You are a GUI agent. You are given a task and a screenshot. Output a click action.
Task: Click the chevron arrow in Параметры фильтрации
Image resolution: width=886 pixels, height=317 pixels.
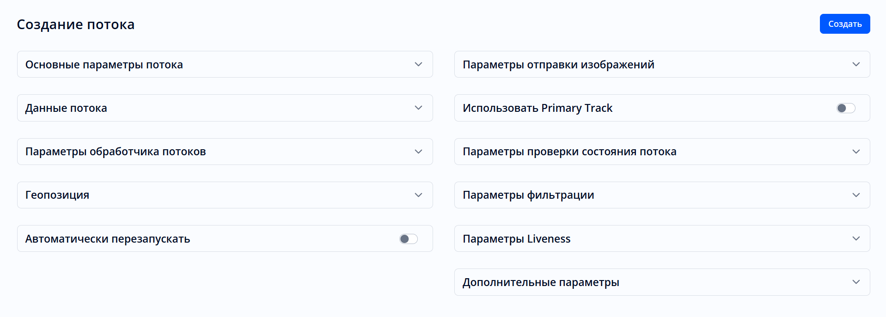(856, 195)
